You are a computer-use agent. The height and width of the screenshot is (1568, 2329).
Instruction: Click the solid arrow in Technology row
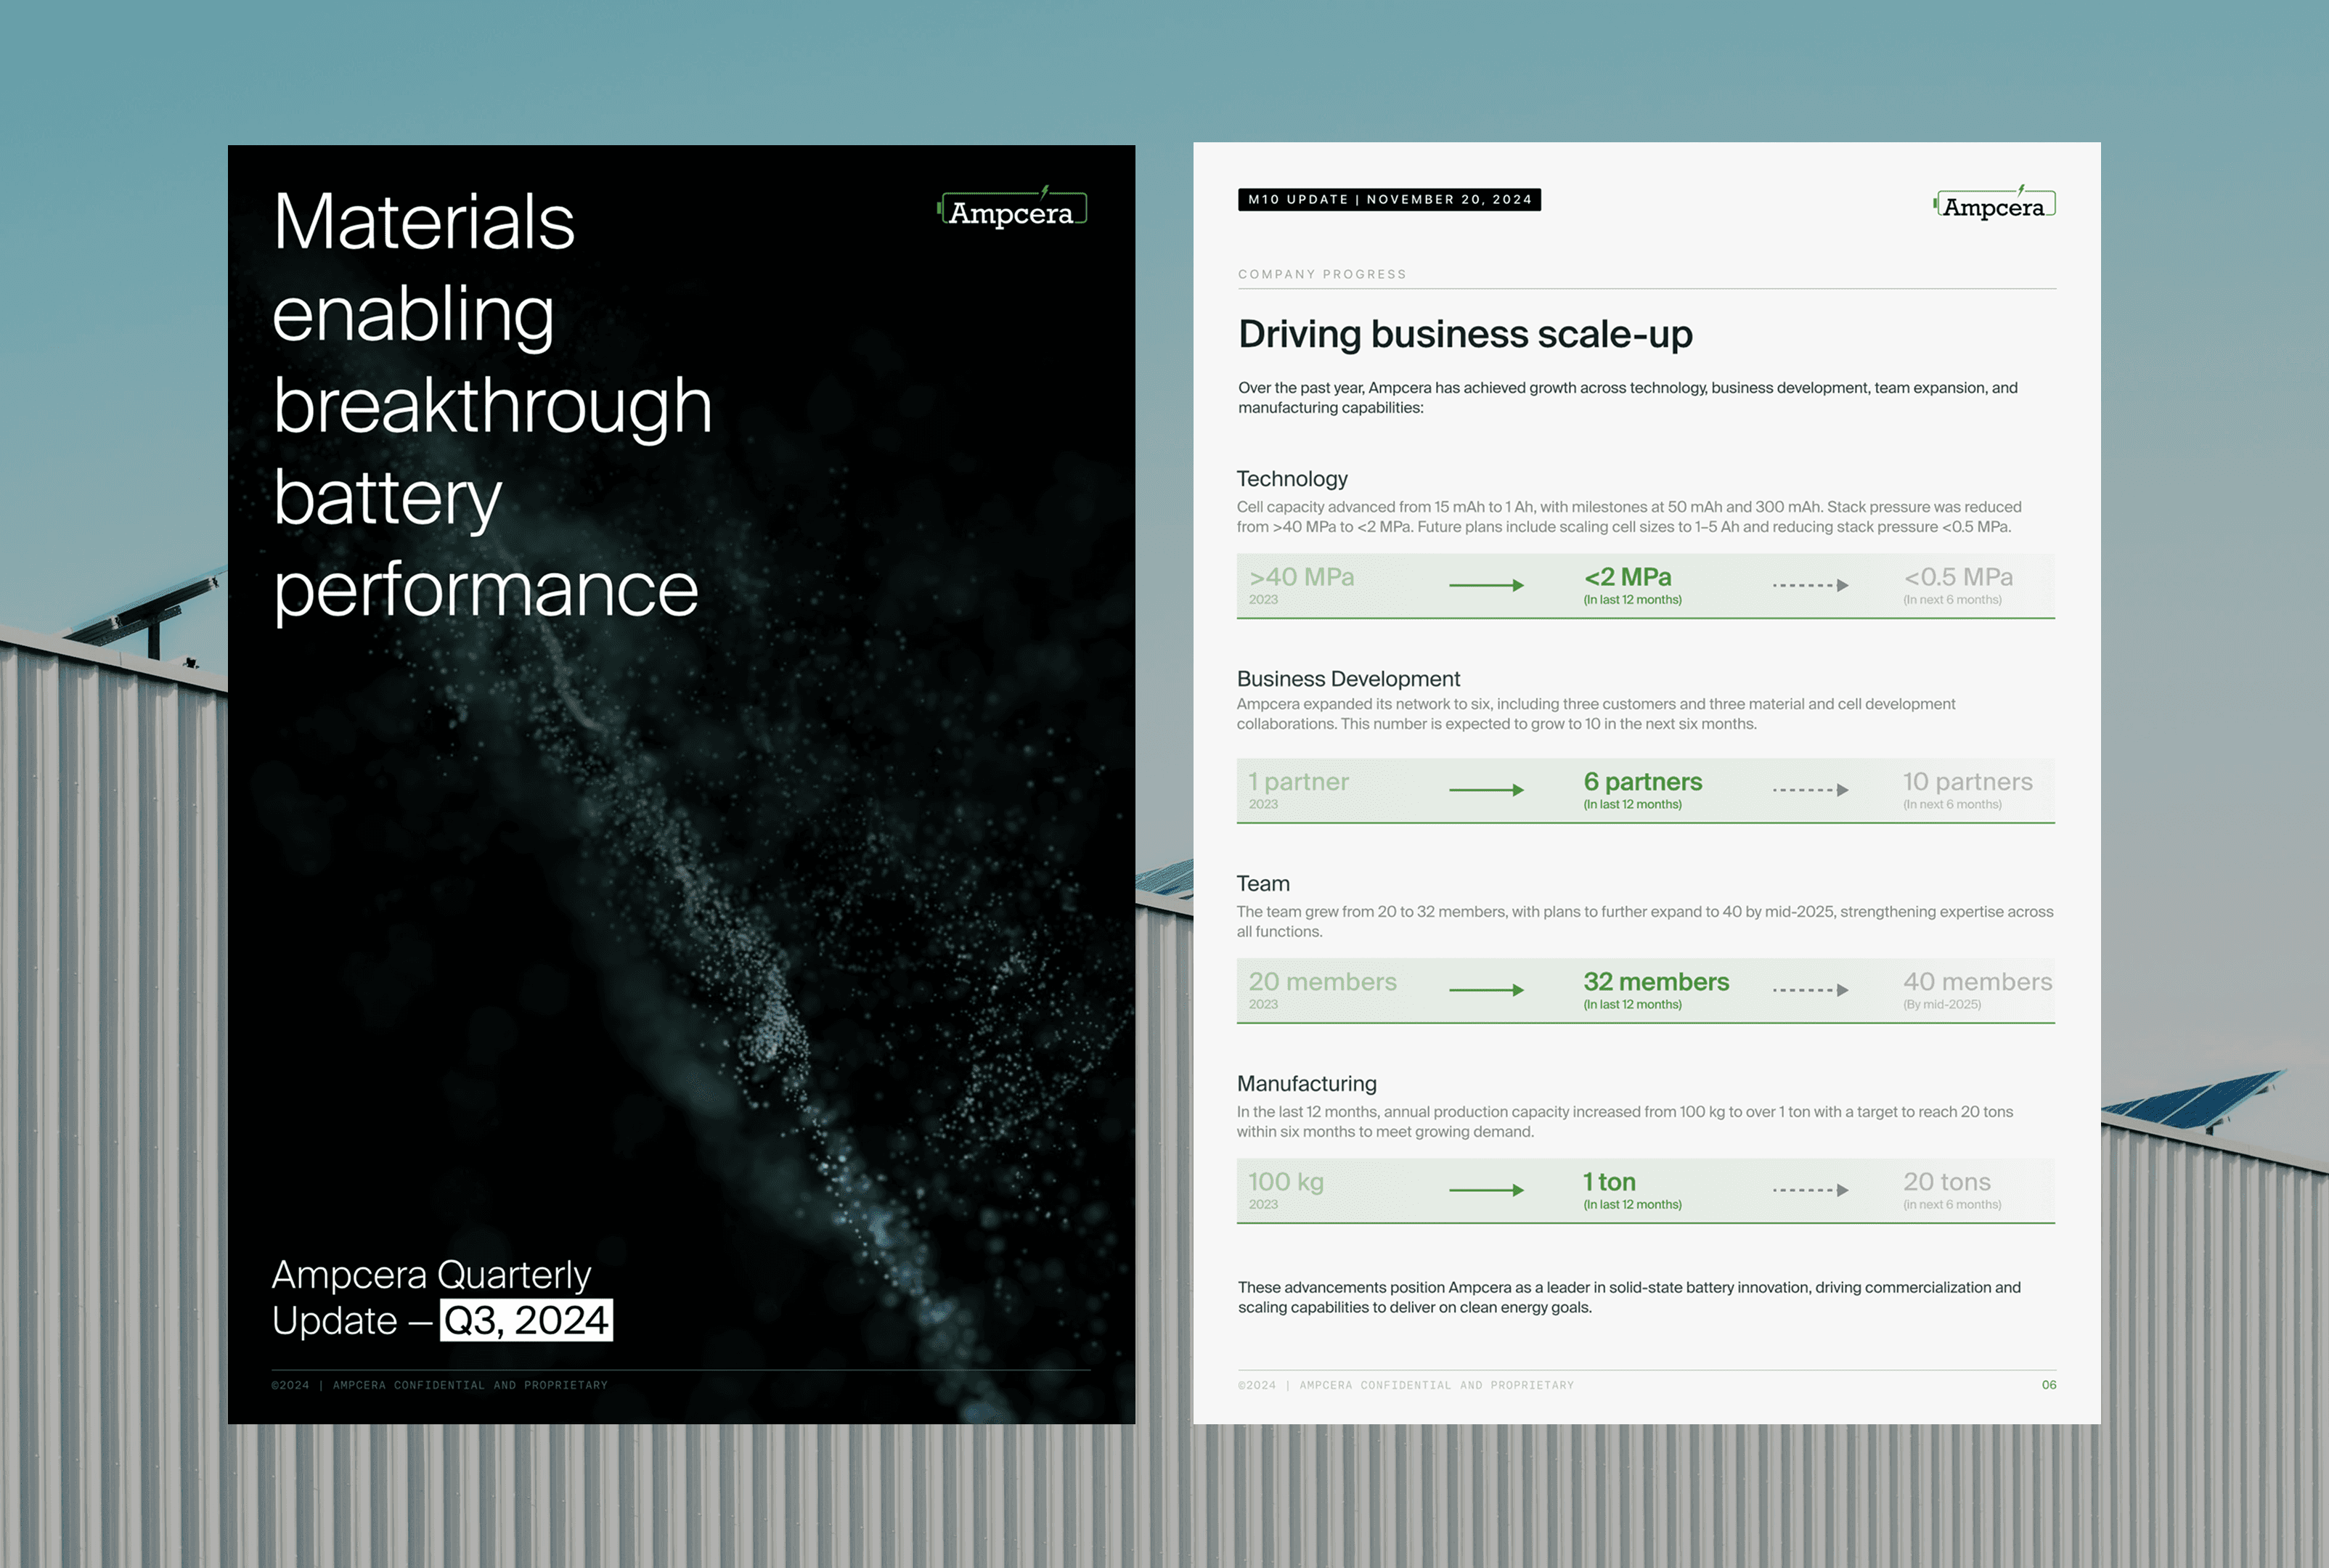pyautogui.click(x=1486, y=585)
